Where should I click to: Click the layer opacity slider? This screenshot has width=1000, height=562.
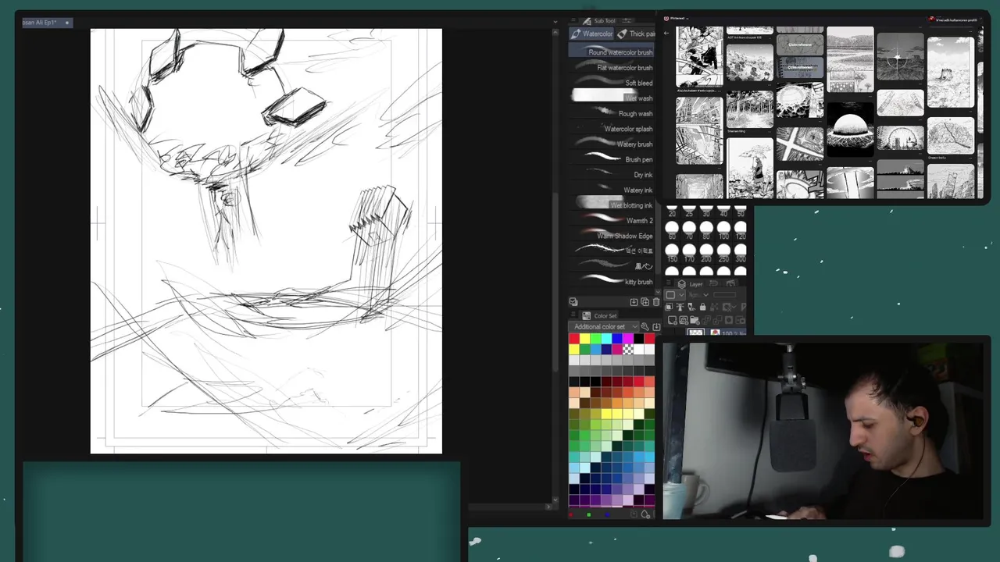click(x=724, y=295)
